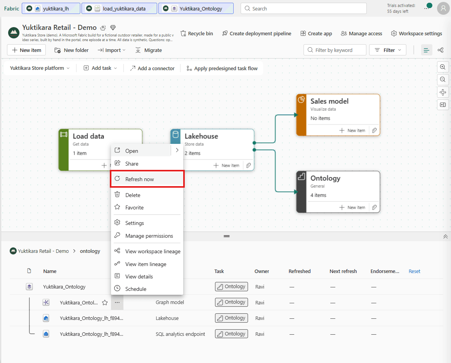Image resolution: width=451 pixels, height=363 pixels.
Task: Collapse the task flow pane with double chevron
Action: click(x=445, y=237)
